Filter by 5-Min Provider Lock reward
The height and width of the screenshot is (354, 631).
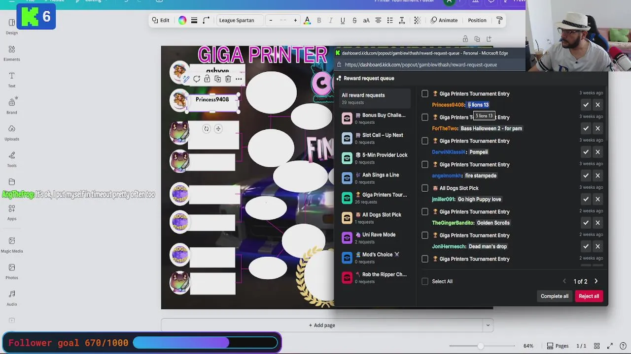click(375, 158)
